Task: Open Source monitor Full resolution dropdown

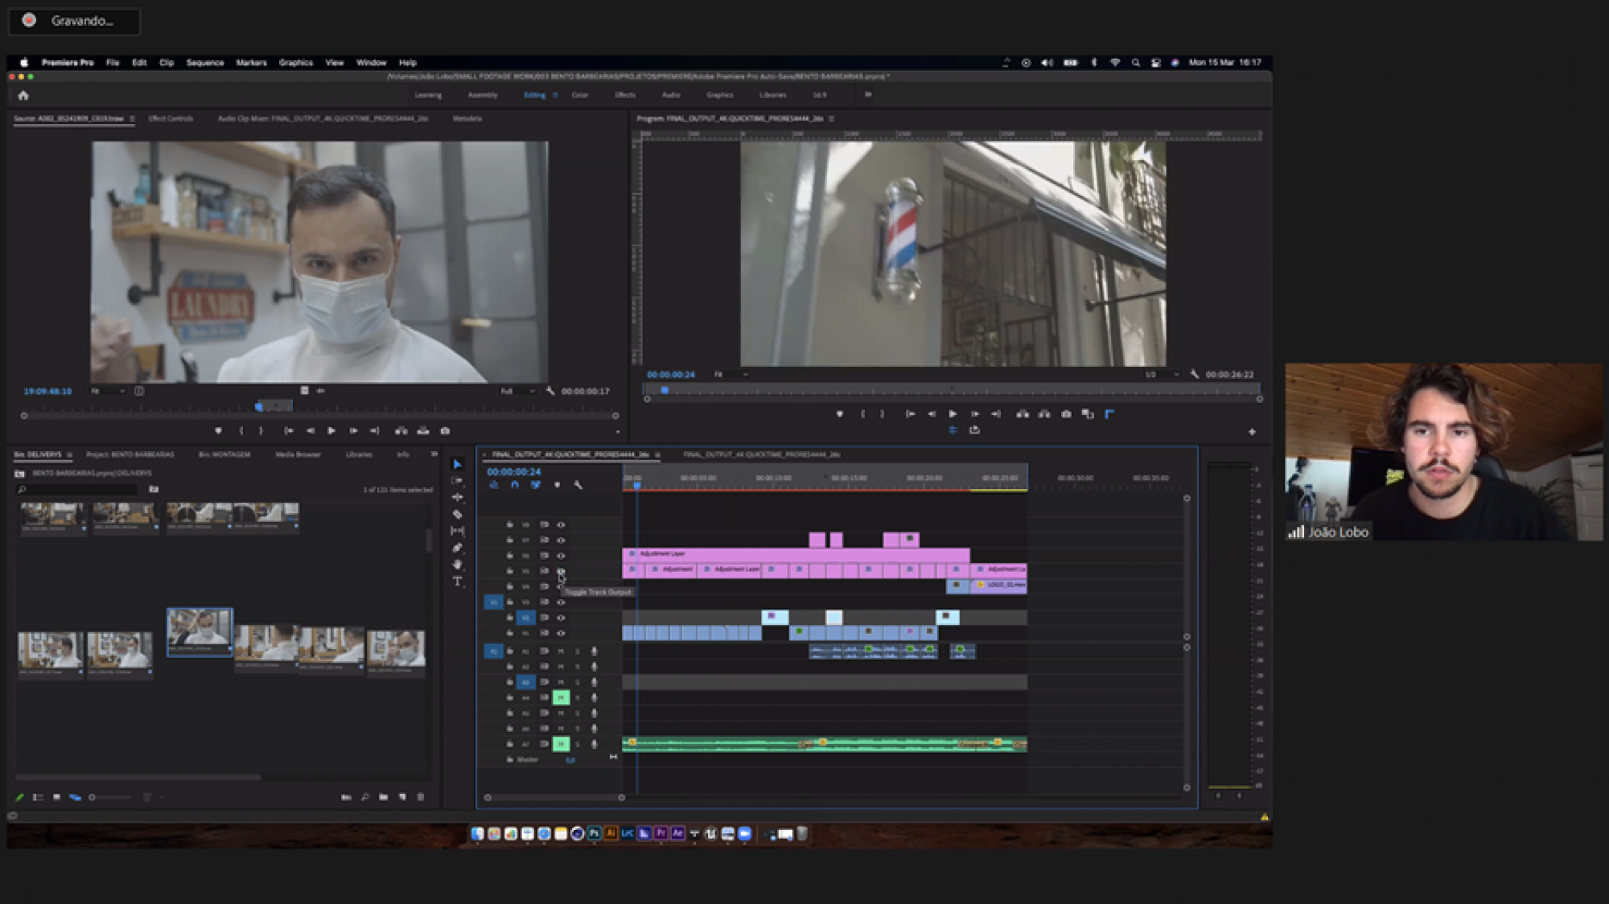Action: pos(517,391)
